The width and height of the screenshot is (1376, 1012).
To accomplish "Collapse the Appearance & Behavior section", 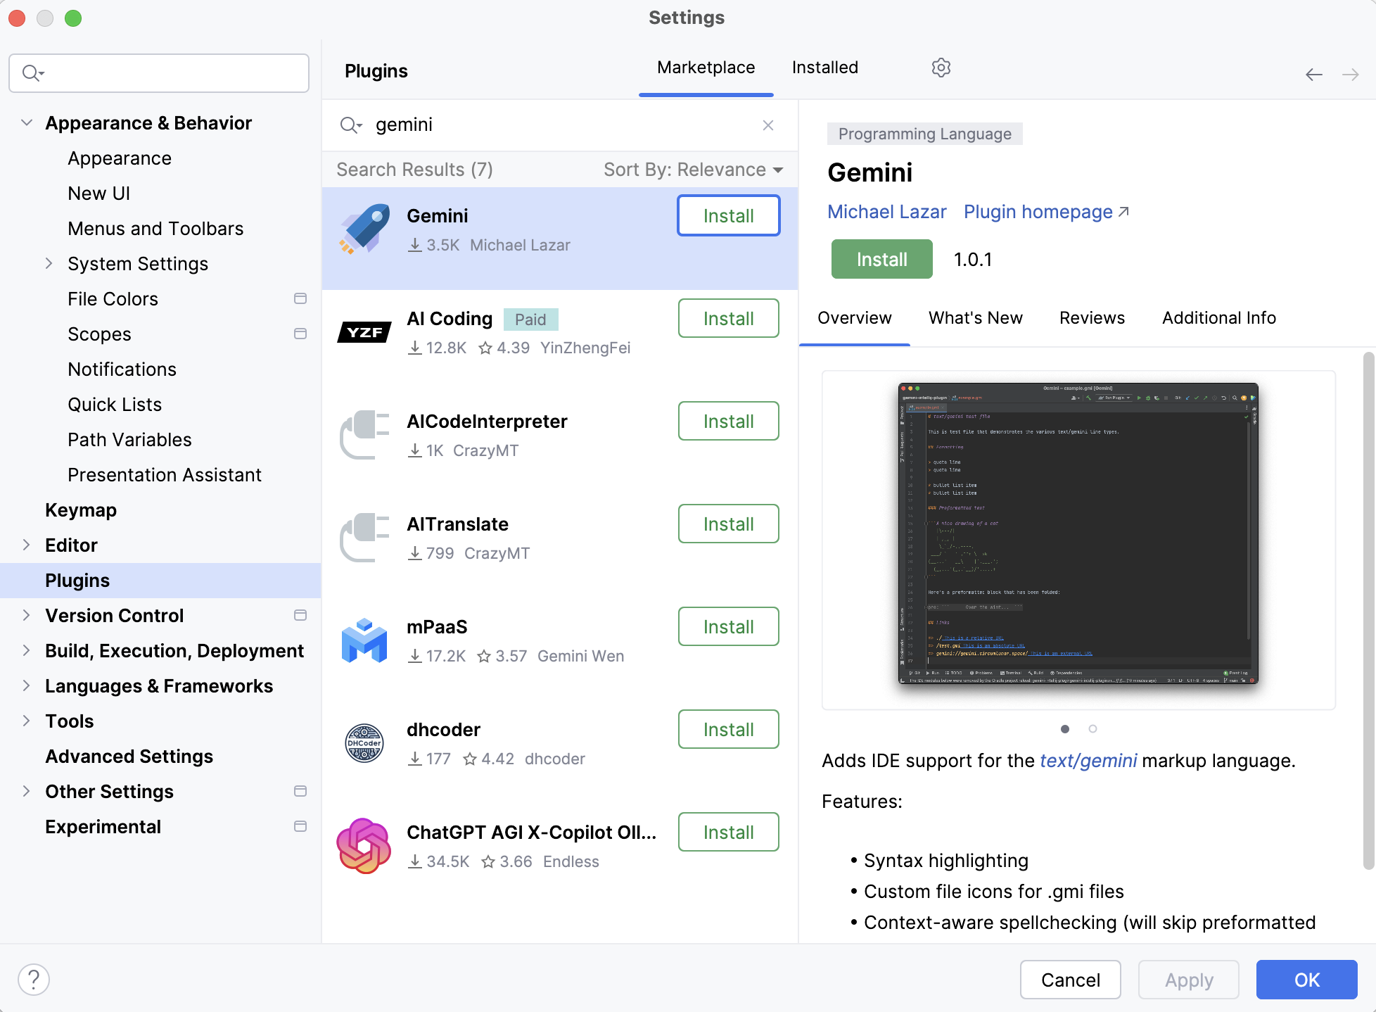I will coord(27,122).
